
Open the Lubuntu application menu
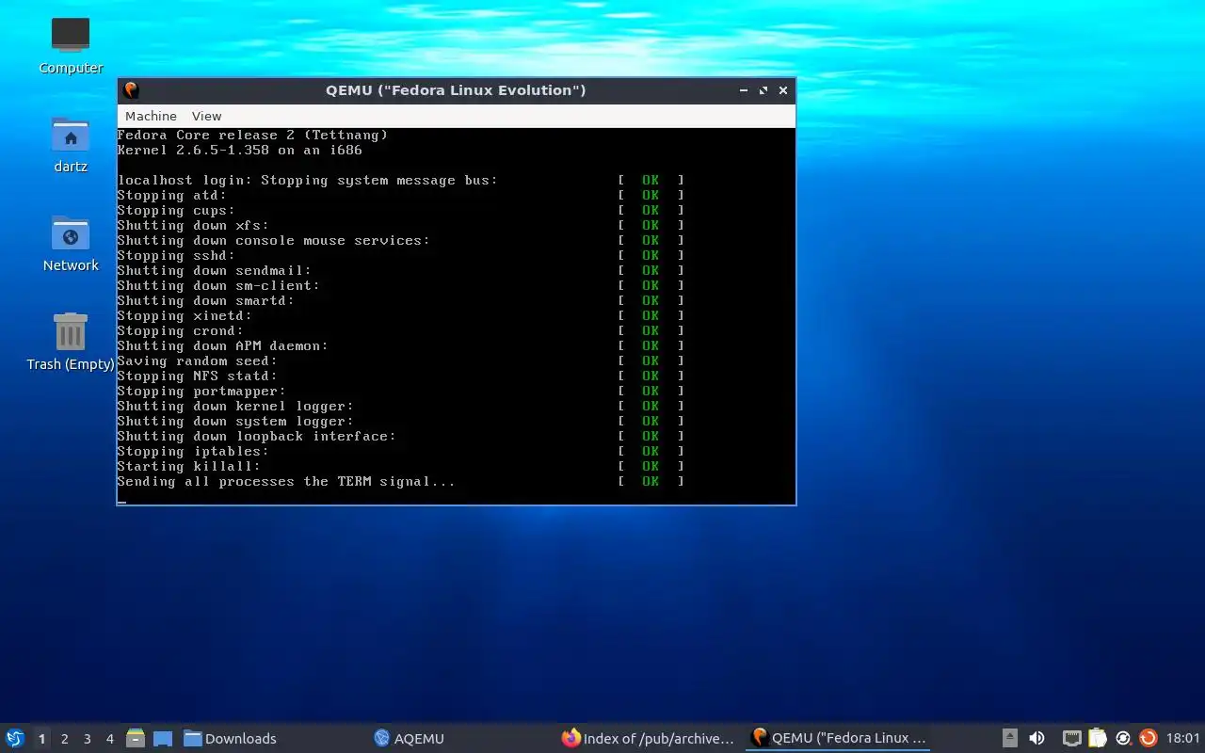click(x=15, y=738)
